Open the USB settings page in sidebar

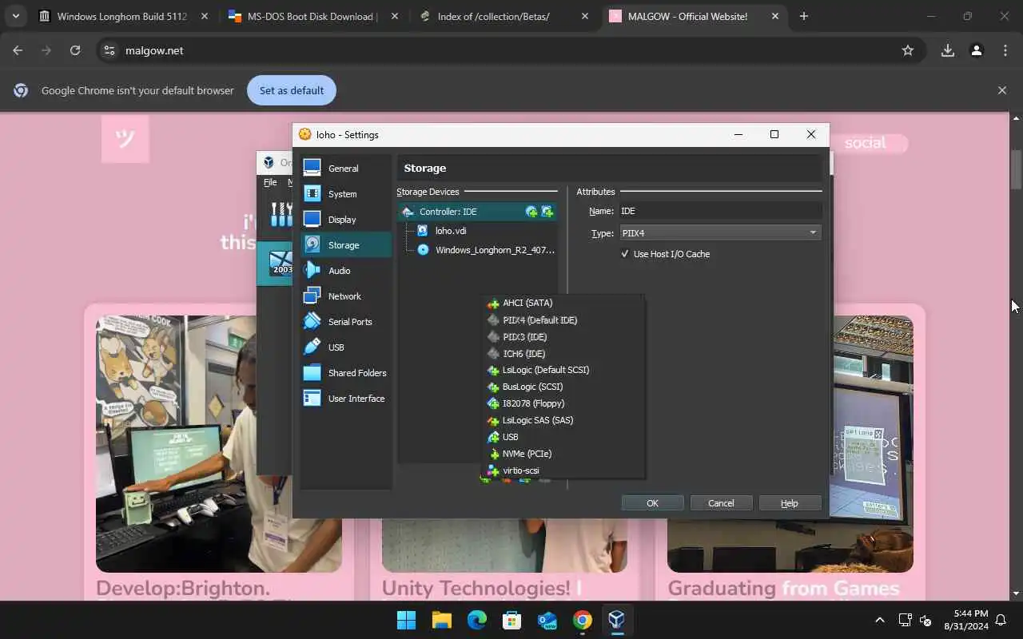346,347
